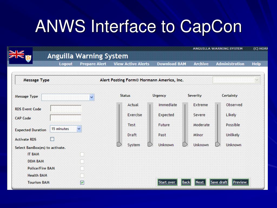The image size is (277, 208).
Task: Expand the Message Type dropdown
Action: tap(68, 97)
